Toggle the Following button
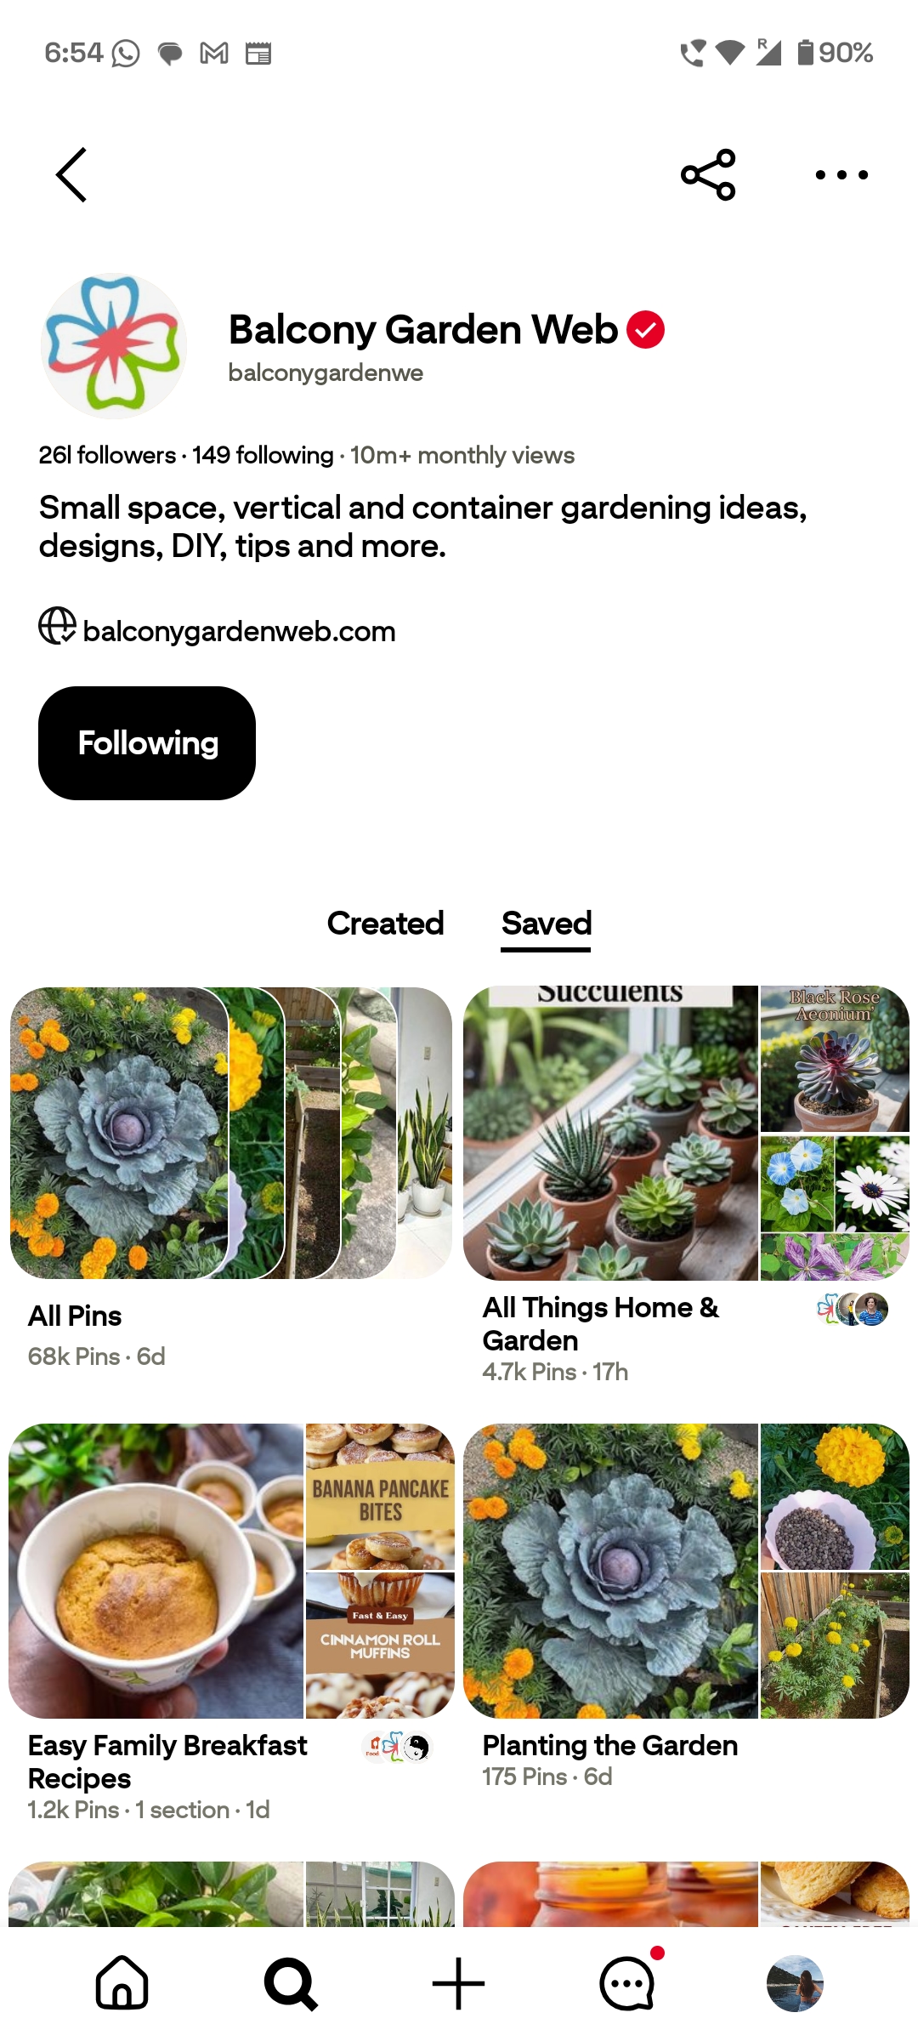This screenshot has height=2041, width=918. 147,743
